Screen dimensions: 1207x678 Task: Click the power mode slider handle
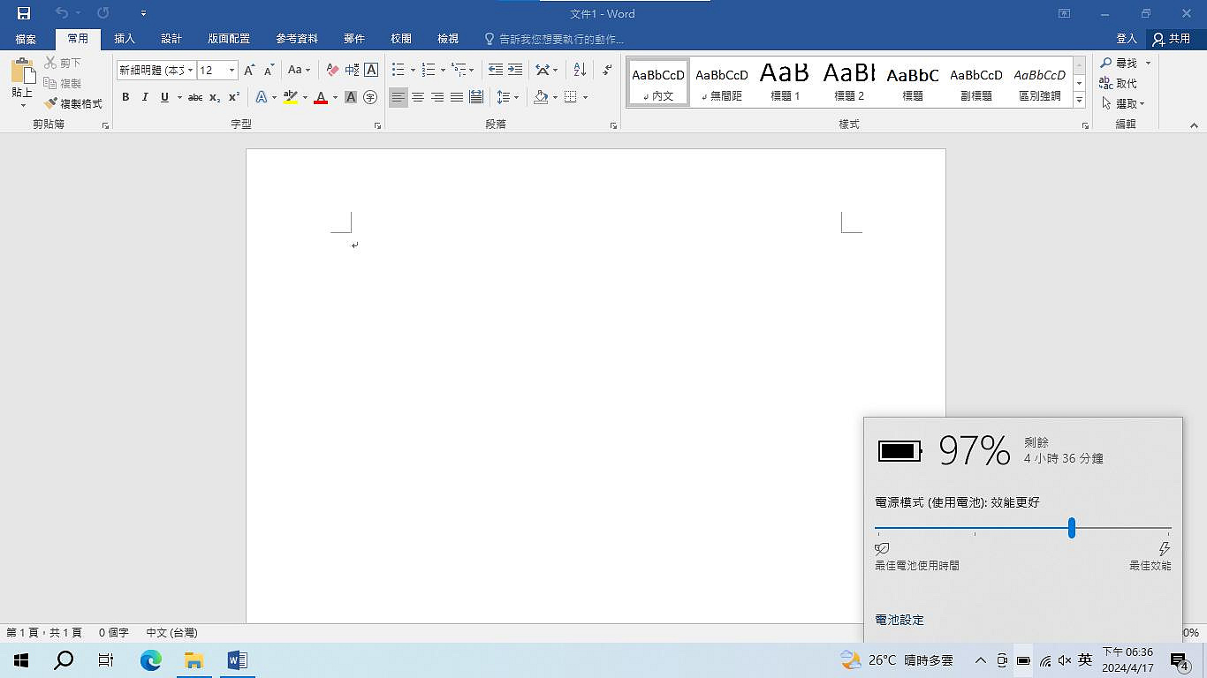click(1072, 528)
